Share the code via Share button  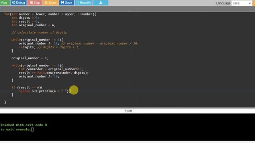[x=51, y=3]
